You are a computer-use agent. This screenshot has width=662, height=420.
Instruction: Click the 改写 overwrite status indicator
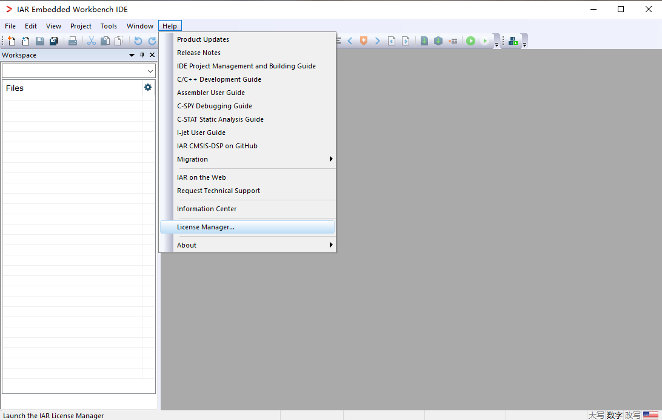tap(633, 415)
